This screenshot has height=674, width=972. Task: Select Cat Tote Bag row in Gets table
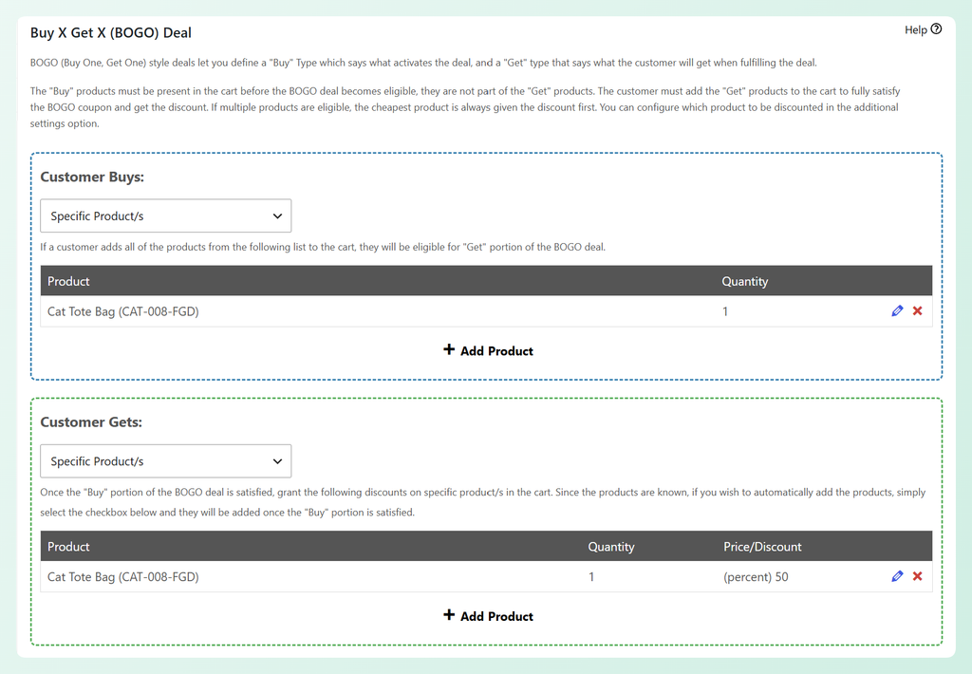click(486, 576)
